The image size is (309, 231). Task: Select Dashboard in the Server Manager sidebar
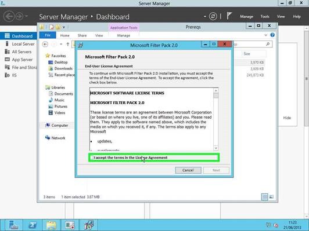(19, 36)
